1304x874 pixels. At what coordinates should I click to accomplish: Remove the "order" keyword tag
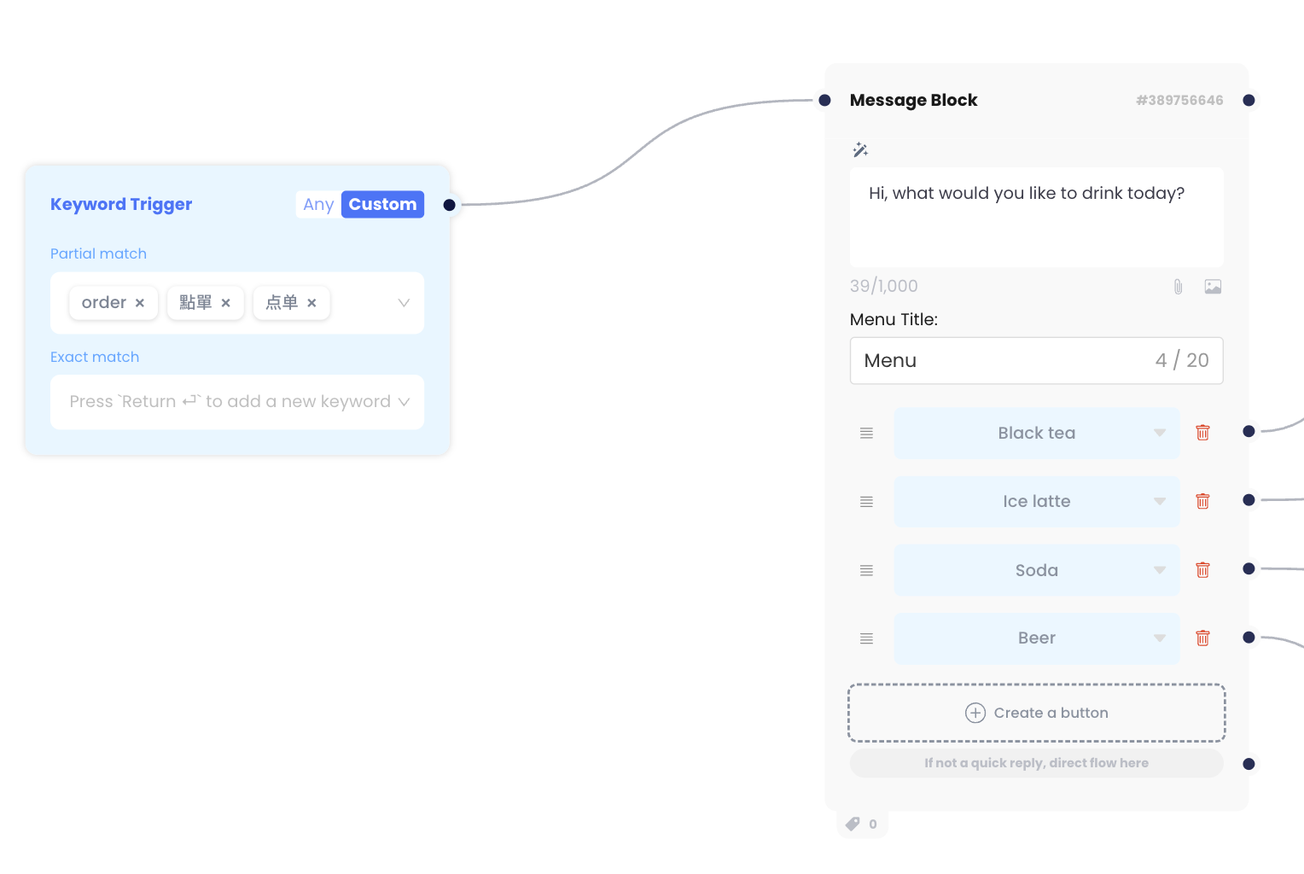[140, 303]
